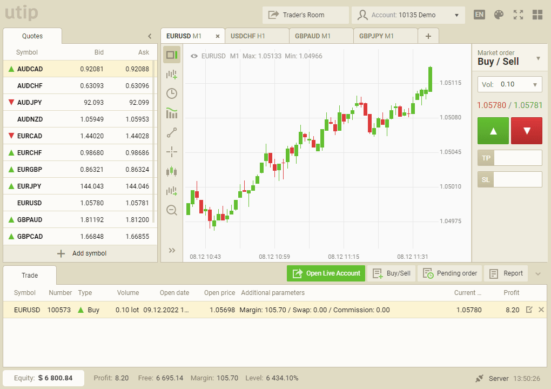
Task: Select the trend line drawing tool
Action: tap(171, 132)
